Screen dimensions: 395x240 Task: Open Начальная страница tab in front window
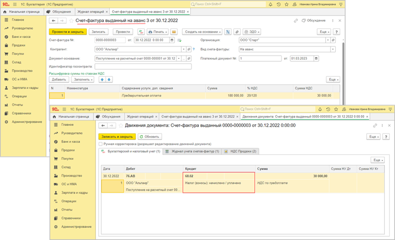tap(71, 116)
